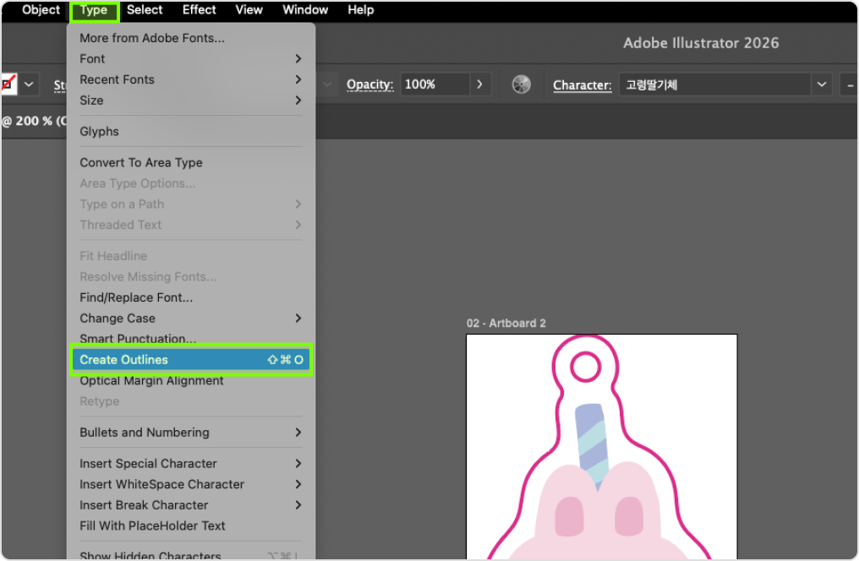The width and height of the screenshot is (859, 561).
Task: Open the stroke color dropdown arrow
Action: click(30, 84)
